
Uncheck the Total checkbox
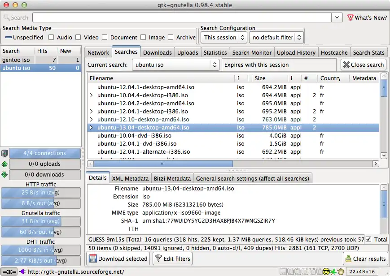click(368, 239)
